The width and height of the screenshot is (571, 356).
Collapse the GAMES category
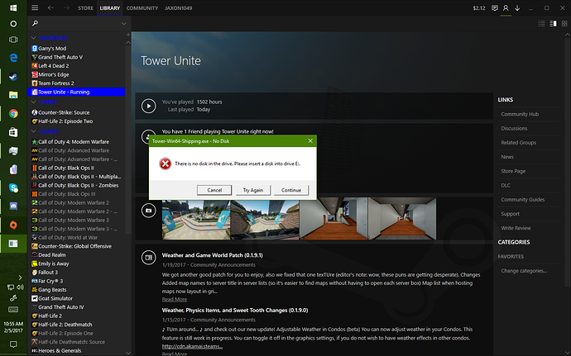(x=34, y=131)
